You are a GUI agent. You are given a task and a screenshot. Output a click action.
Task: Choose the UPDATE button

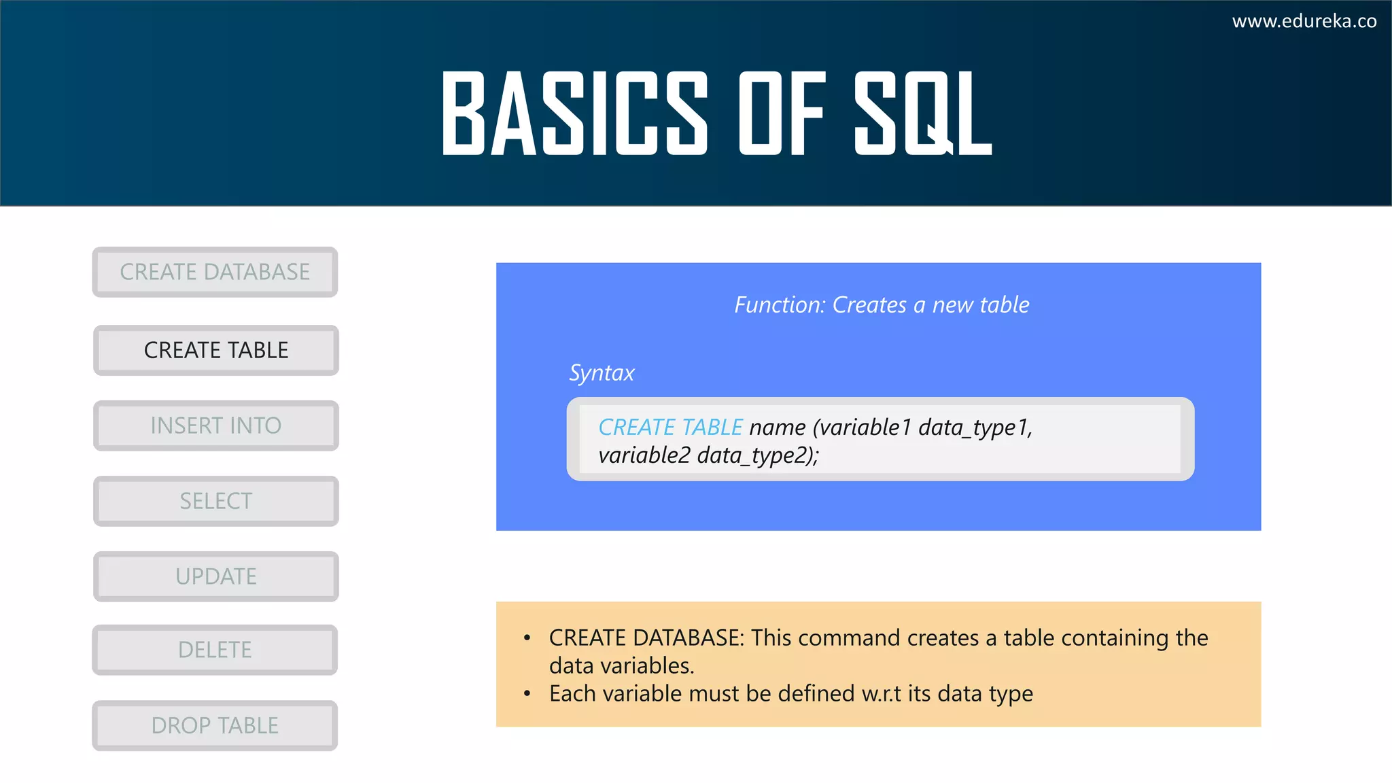pyautogui.click(x=216, y=576)
